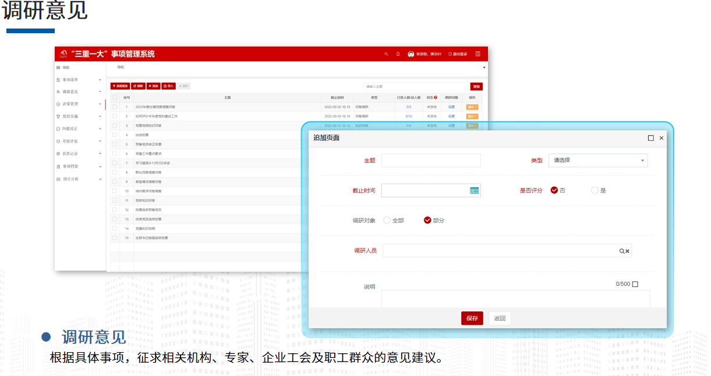Image resolution: width=711 pixels, height=376 pixels.
Task: Focus the 请输入主题 search field
Action: tap(416, 87)
